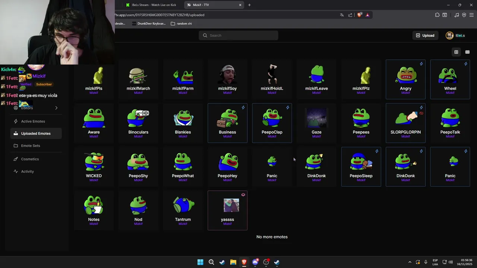Open the browser hamburger menu
The height and width of the screenshot is (268, 477).
[471, 15]
